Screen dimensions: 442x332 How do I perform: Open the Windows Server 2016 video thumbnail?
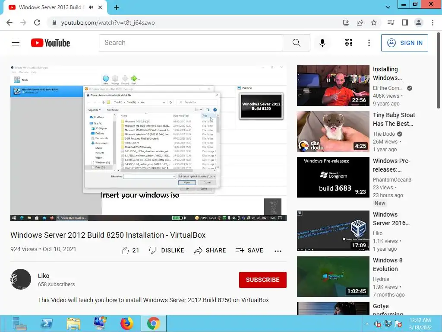333,231
